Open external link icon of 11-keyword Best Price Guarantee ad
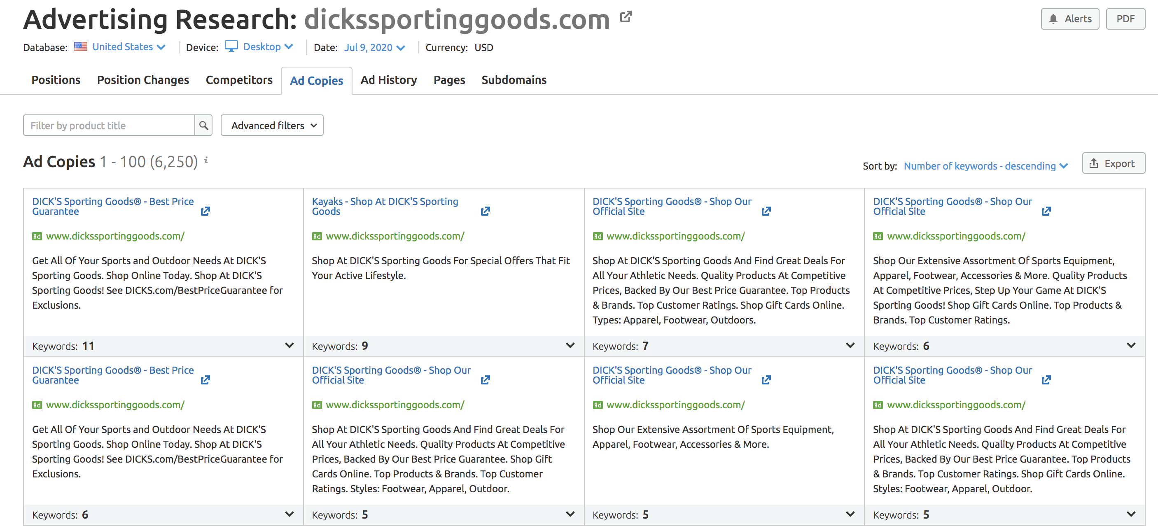1158x526 pixels. [x=205, y=211]
